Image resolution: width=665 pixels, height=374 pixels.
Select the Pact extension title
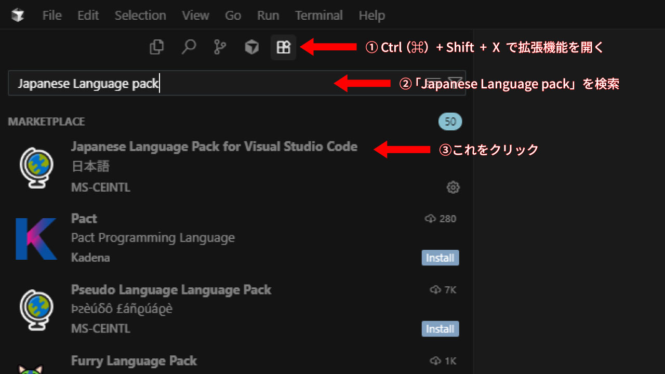84,219
